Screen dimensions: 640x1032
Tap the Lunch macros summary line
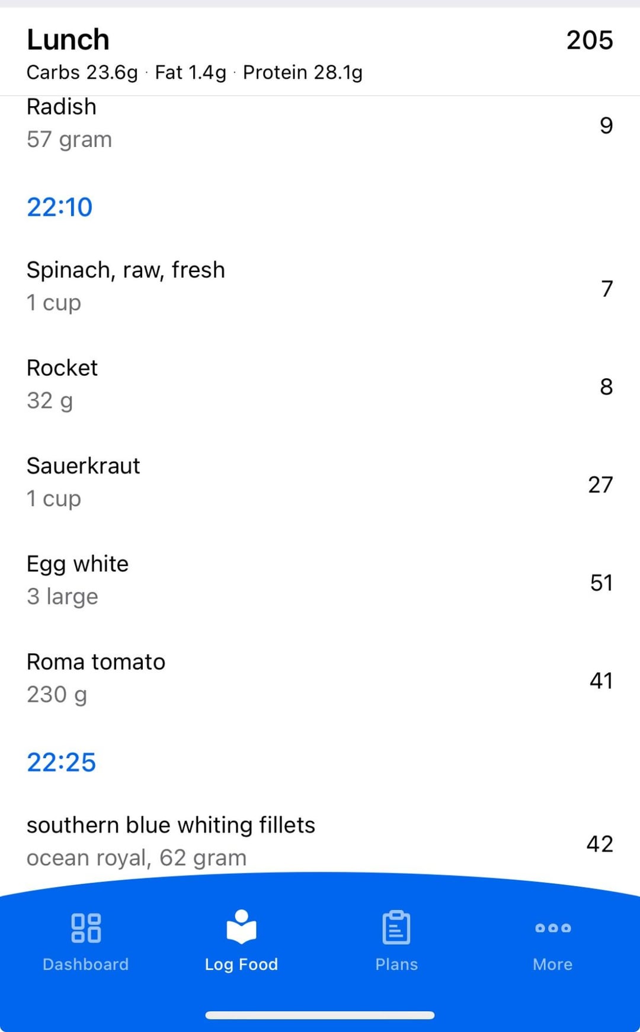coord(194,72)
